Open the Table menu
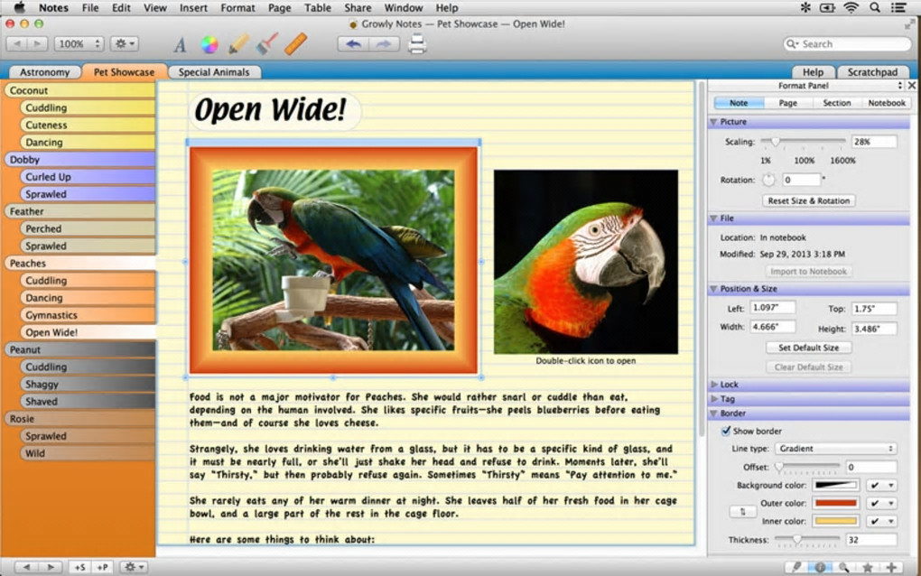This screenshot has height=576, width=921. (x=317, y=7)
